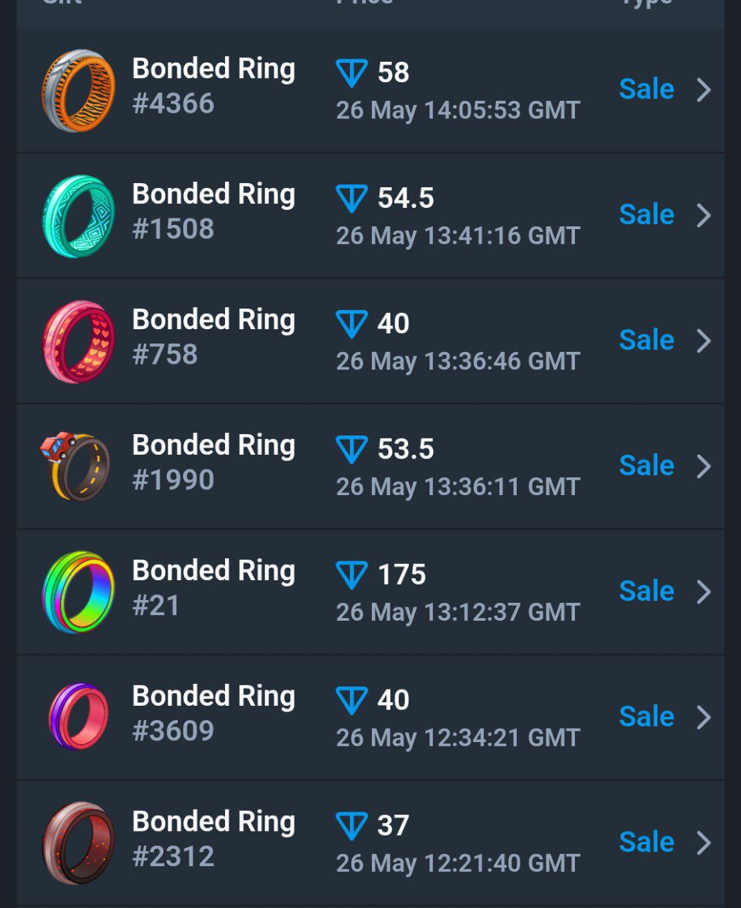
Task: Expand the chevron for Bonded Ring #21
Action: 703,592
